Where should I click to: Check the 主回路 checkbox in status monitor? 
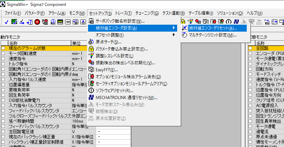point(250,48)
